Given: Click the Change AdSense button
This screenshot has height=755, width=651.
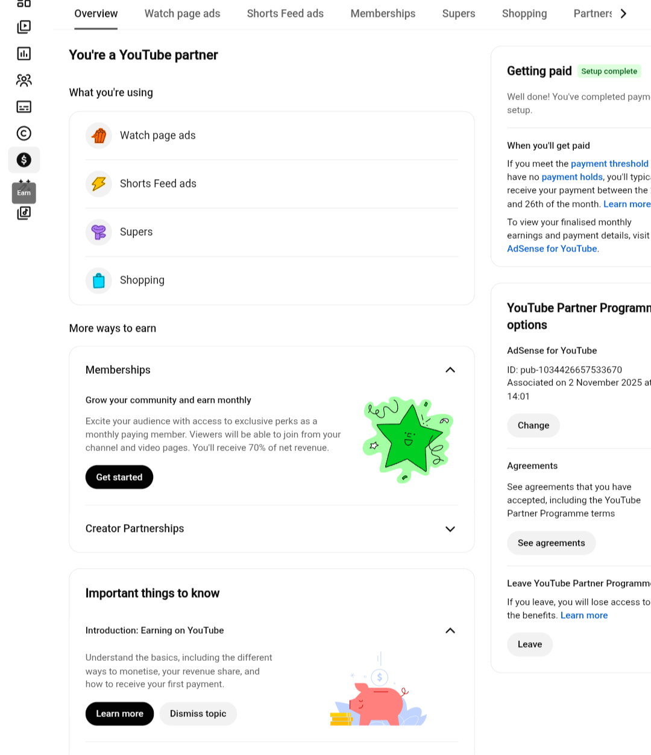Looking at the screenshot, I should [x=533, y=425].
